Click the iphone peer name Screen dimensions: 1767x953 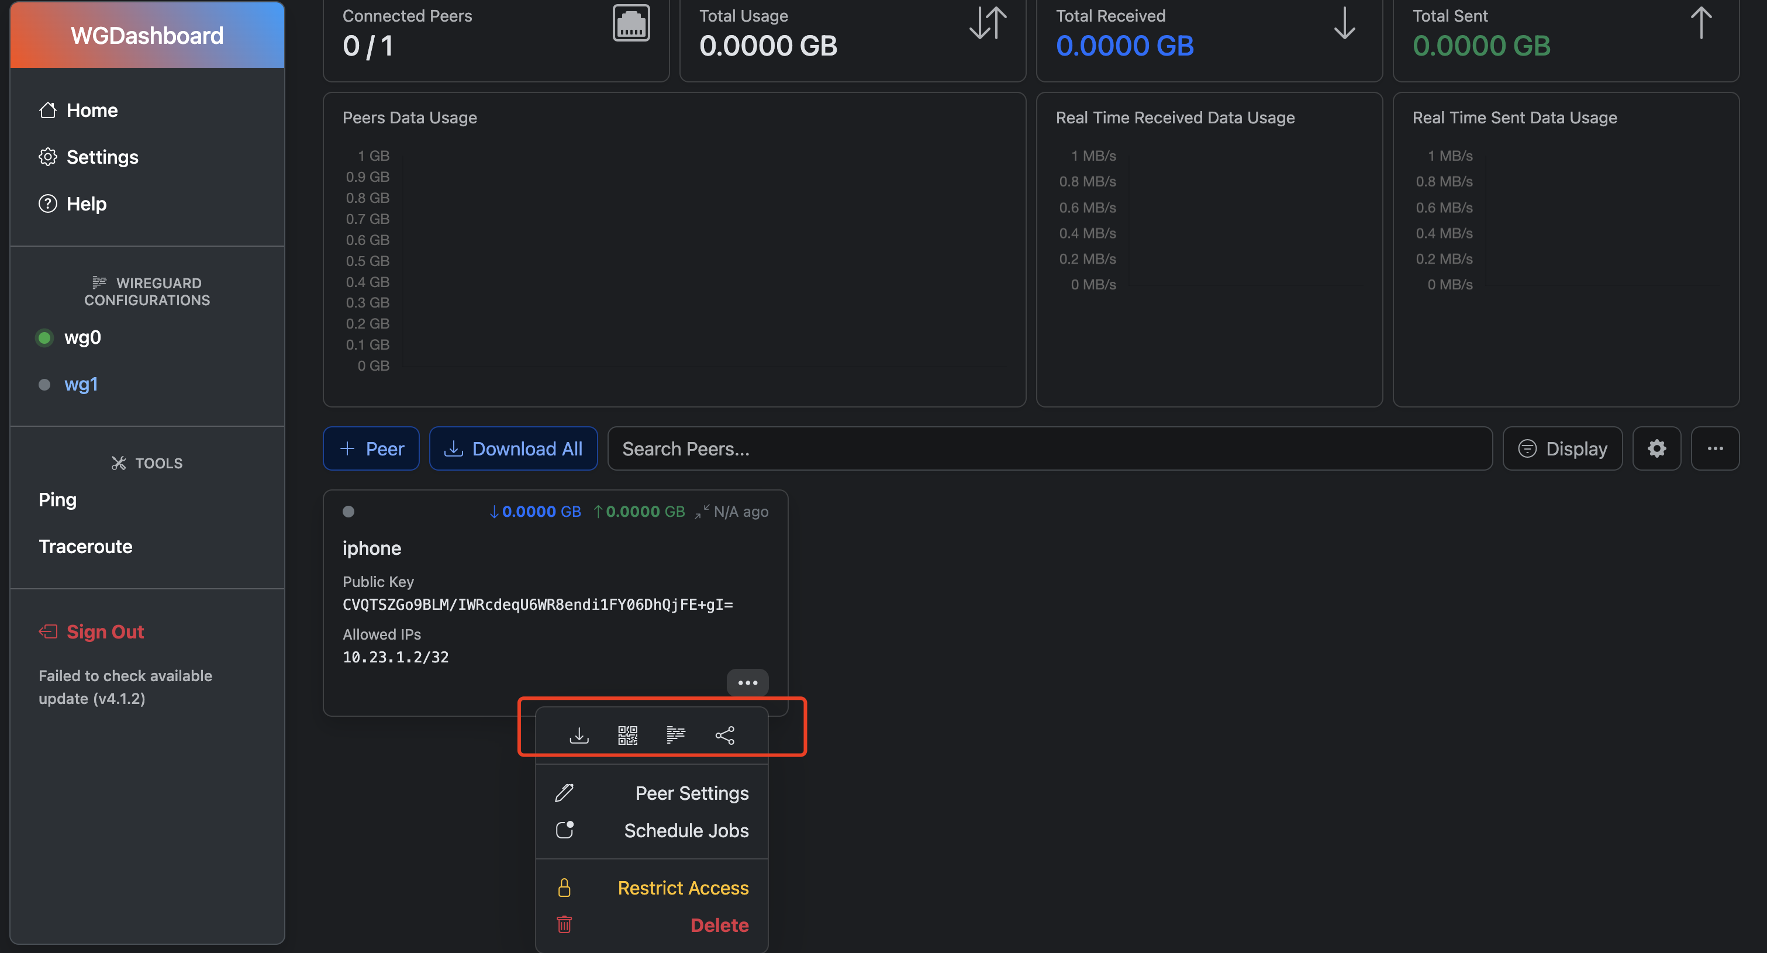pos(372,548)
